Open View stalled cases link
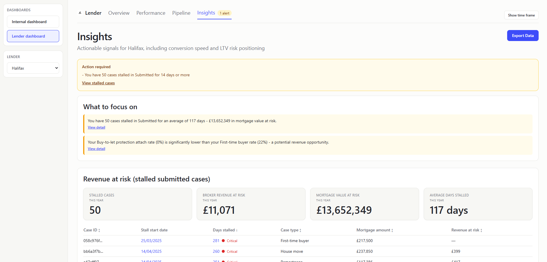This screenshot has width=547, height=262. point(98,83)
